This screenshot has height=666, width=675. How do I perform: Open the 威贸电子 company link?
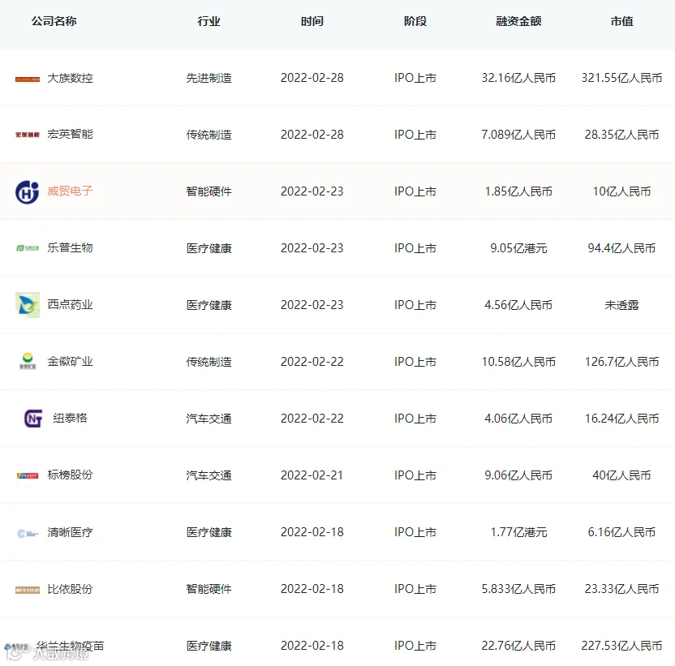[70, 191]
